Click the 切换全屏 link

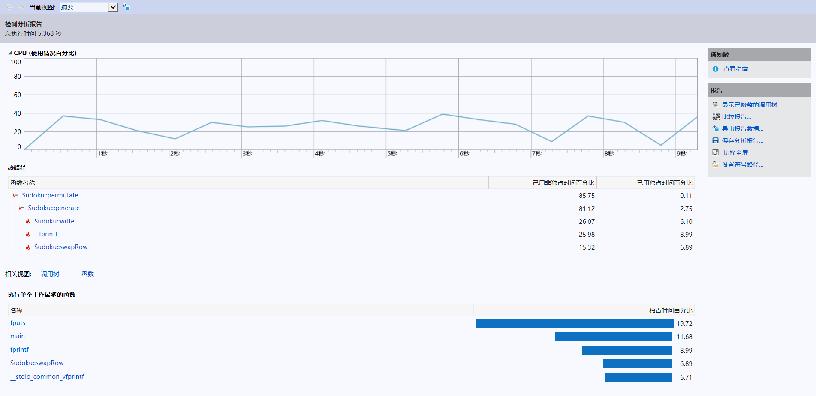pos(735,153)
